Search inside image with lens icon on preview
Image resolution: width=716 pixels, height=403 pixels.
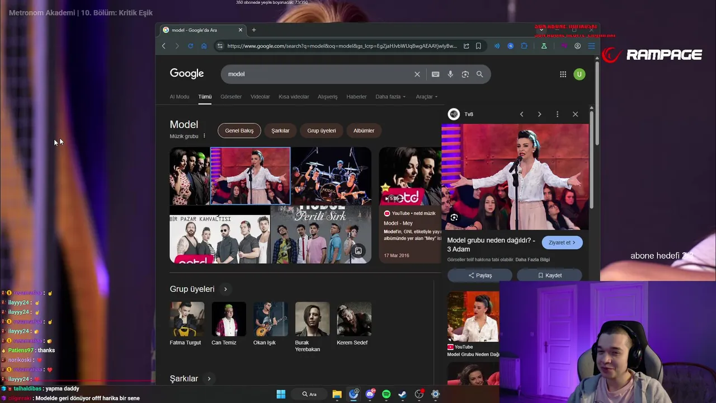click(x=454, y=217)
